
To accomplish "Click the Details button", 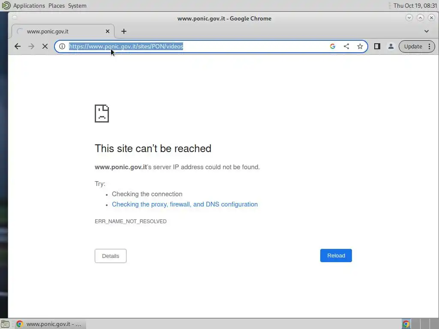I will (111, 256).
